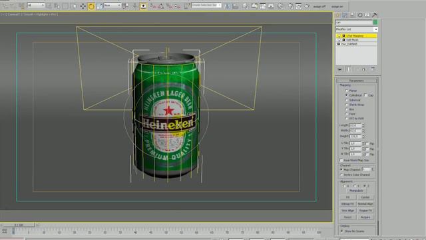Open the Render Setup icon
Screen dimensions: 426x240
click(x=290, y=6)
